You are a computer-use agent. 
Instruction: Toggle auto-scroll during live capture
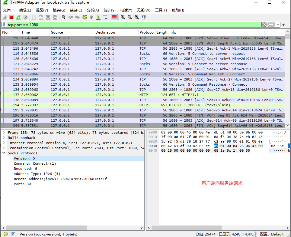[105, 17]
